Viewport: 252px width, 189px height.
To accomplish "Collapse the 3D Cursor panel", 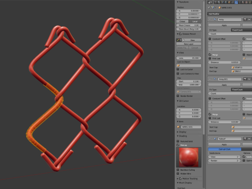I will click(177, 101).
